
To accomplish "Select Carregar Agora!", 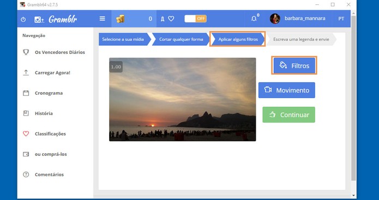I will point(52,72).
